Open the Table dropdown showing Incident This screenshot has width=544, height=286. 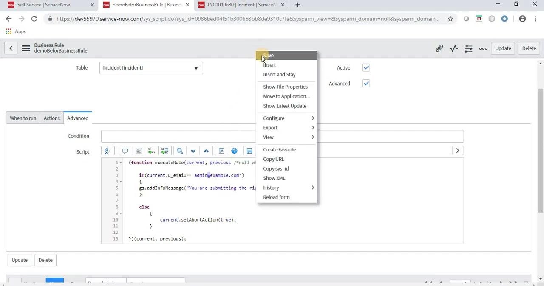coord(151,68)
